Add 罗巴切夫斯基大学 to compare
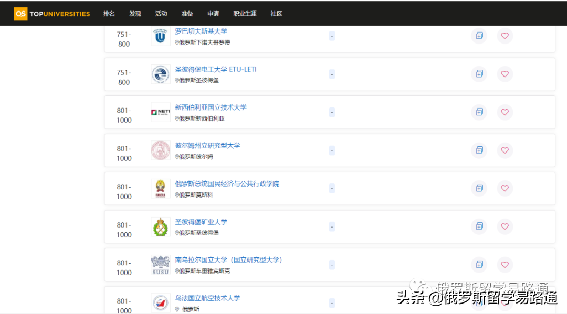 point(479,36)
